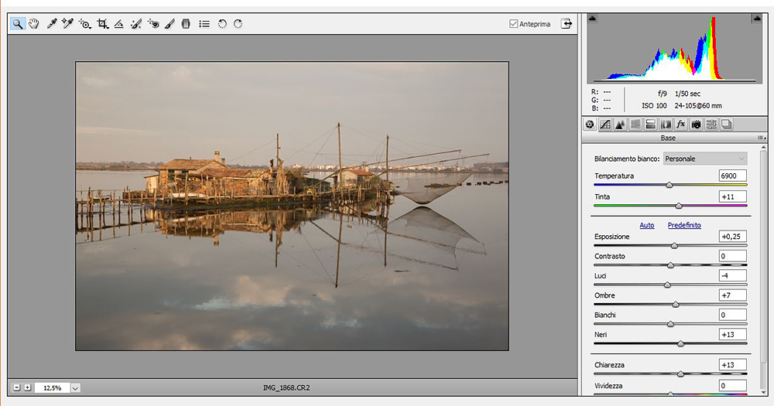This screenshot has height=406, width=774.
Task: Click the RGB histogram display
Action: pos(674,49)
